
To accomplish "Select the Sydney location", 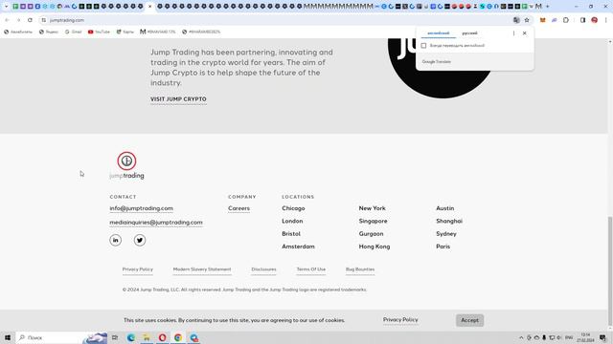I will pos(446,233).
